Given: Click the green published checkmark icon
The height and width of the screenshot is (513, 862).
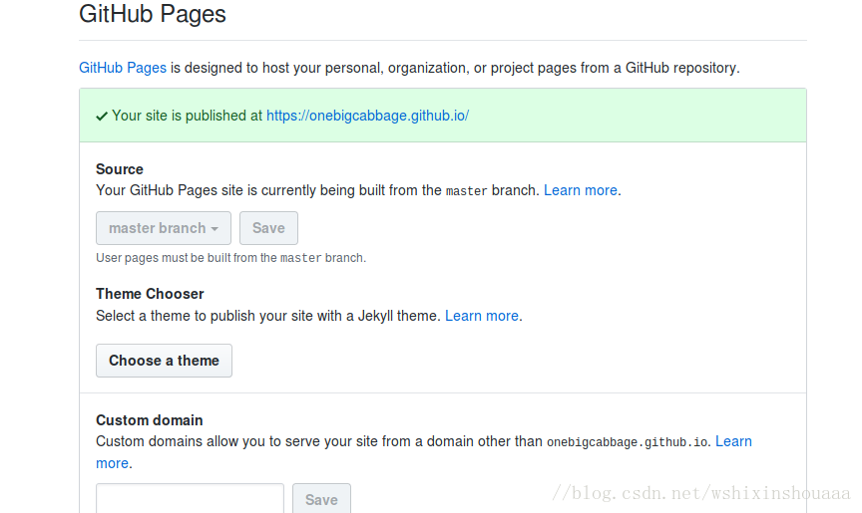Looking at the screenshot, I should click(102, 117).
